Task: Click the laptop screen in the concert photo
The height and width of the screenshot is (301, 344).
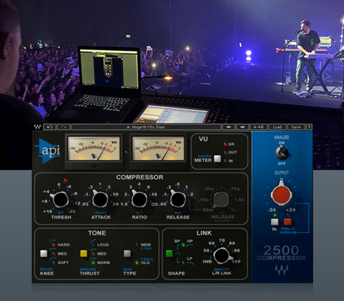Action: click(x=109, y=68)
